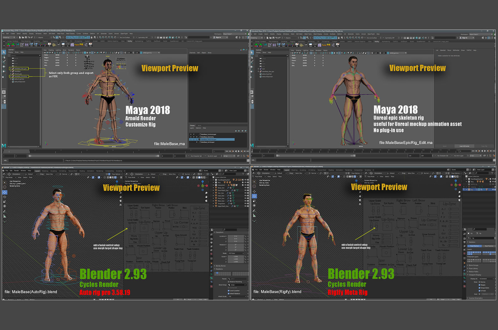Expand Motion Paths panel in Rigify Blender window
Image resolution: width=498 pixels, height=330 pixels.
(473, 271)
